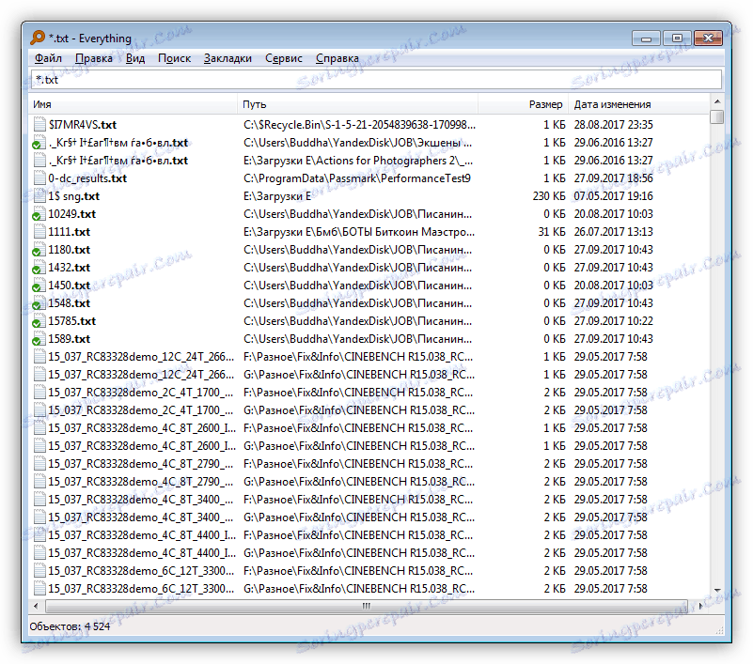Viewport: 753px width, 664px height.
Task: Select file name 1548.txt
Action: point(69,303)
